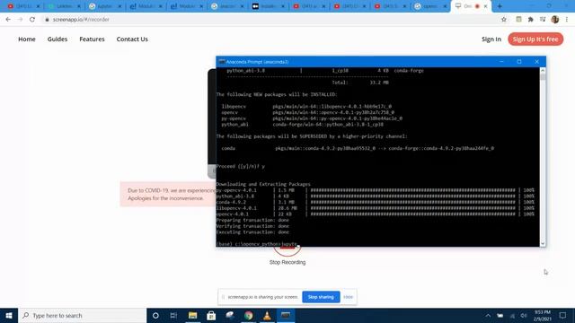Close the Jupyter tab
575x323 pixels.
pyautogui.click(x=119, y=6)
